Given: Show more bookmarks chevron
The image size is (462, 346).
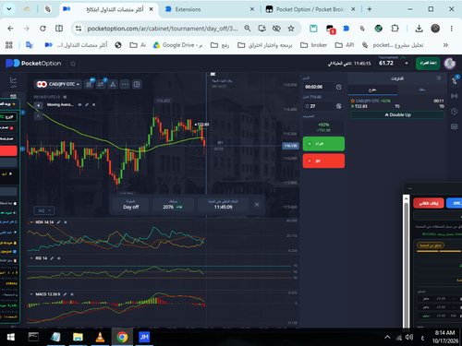Looking at the screenshot, I should (x=445, y=45).
